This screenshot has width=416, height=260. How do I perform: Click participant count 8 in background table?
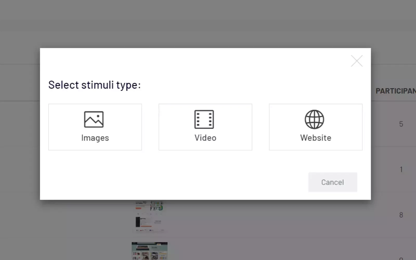coord(401,215)
